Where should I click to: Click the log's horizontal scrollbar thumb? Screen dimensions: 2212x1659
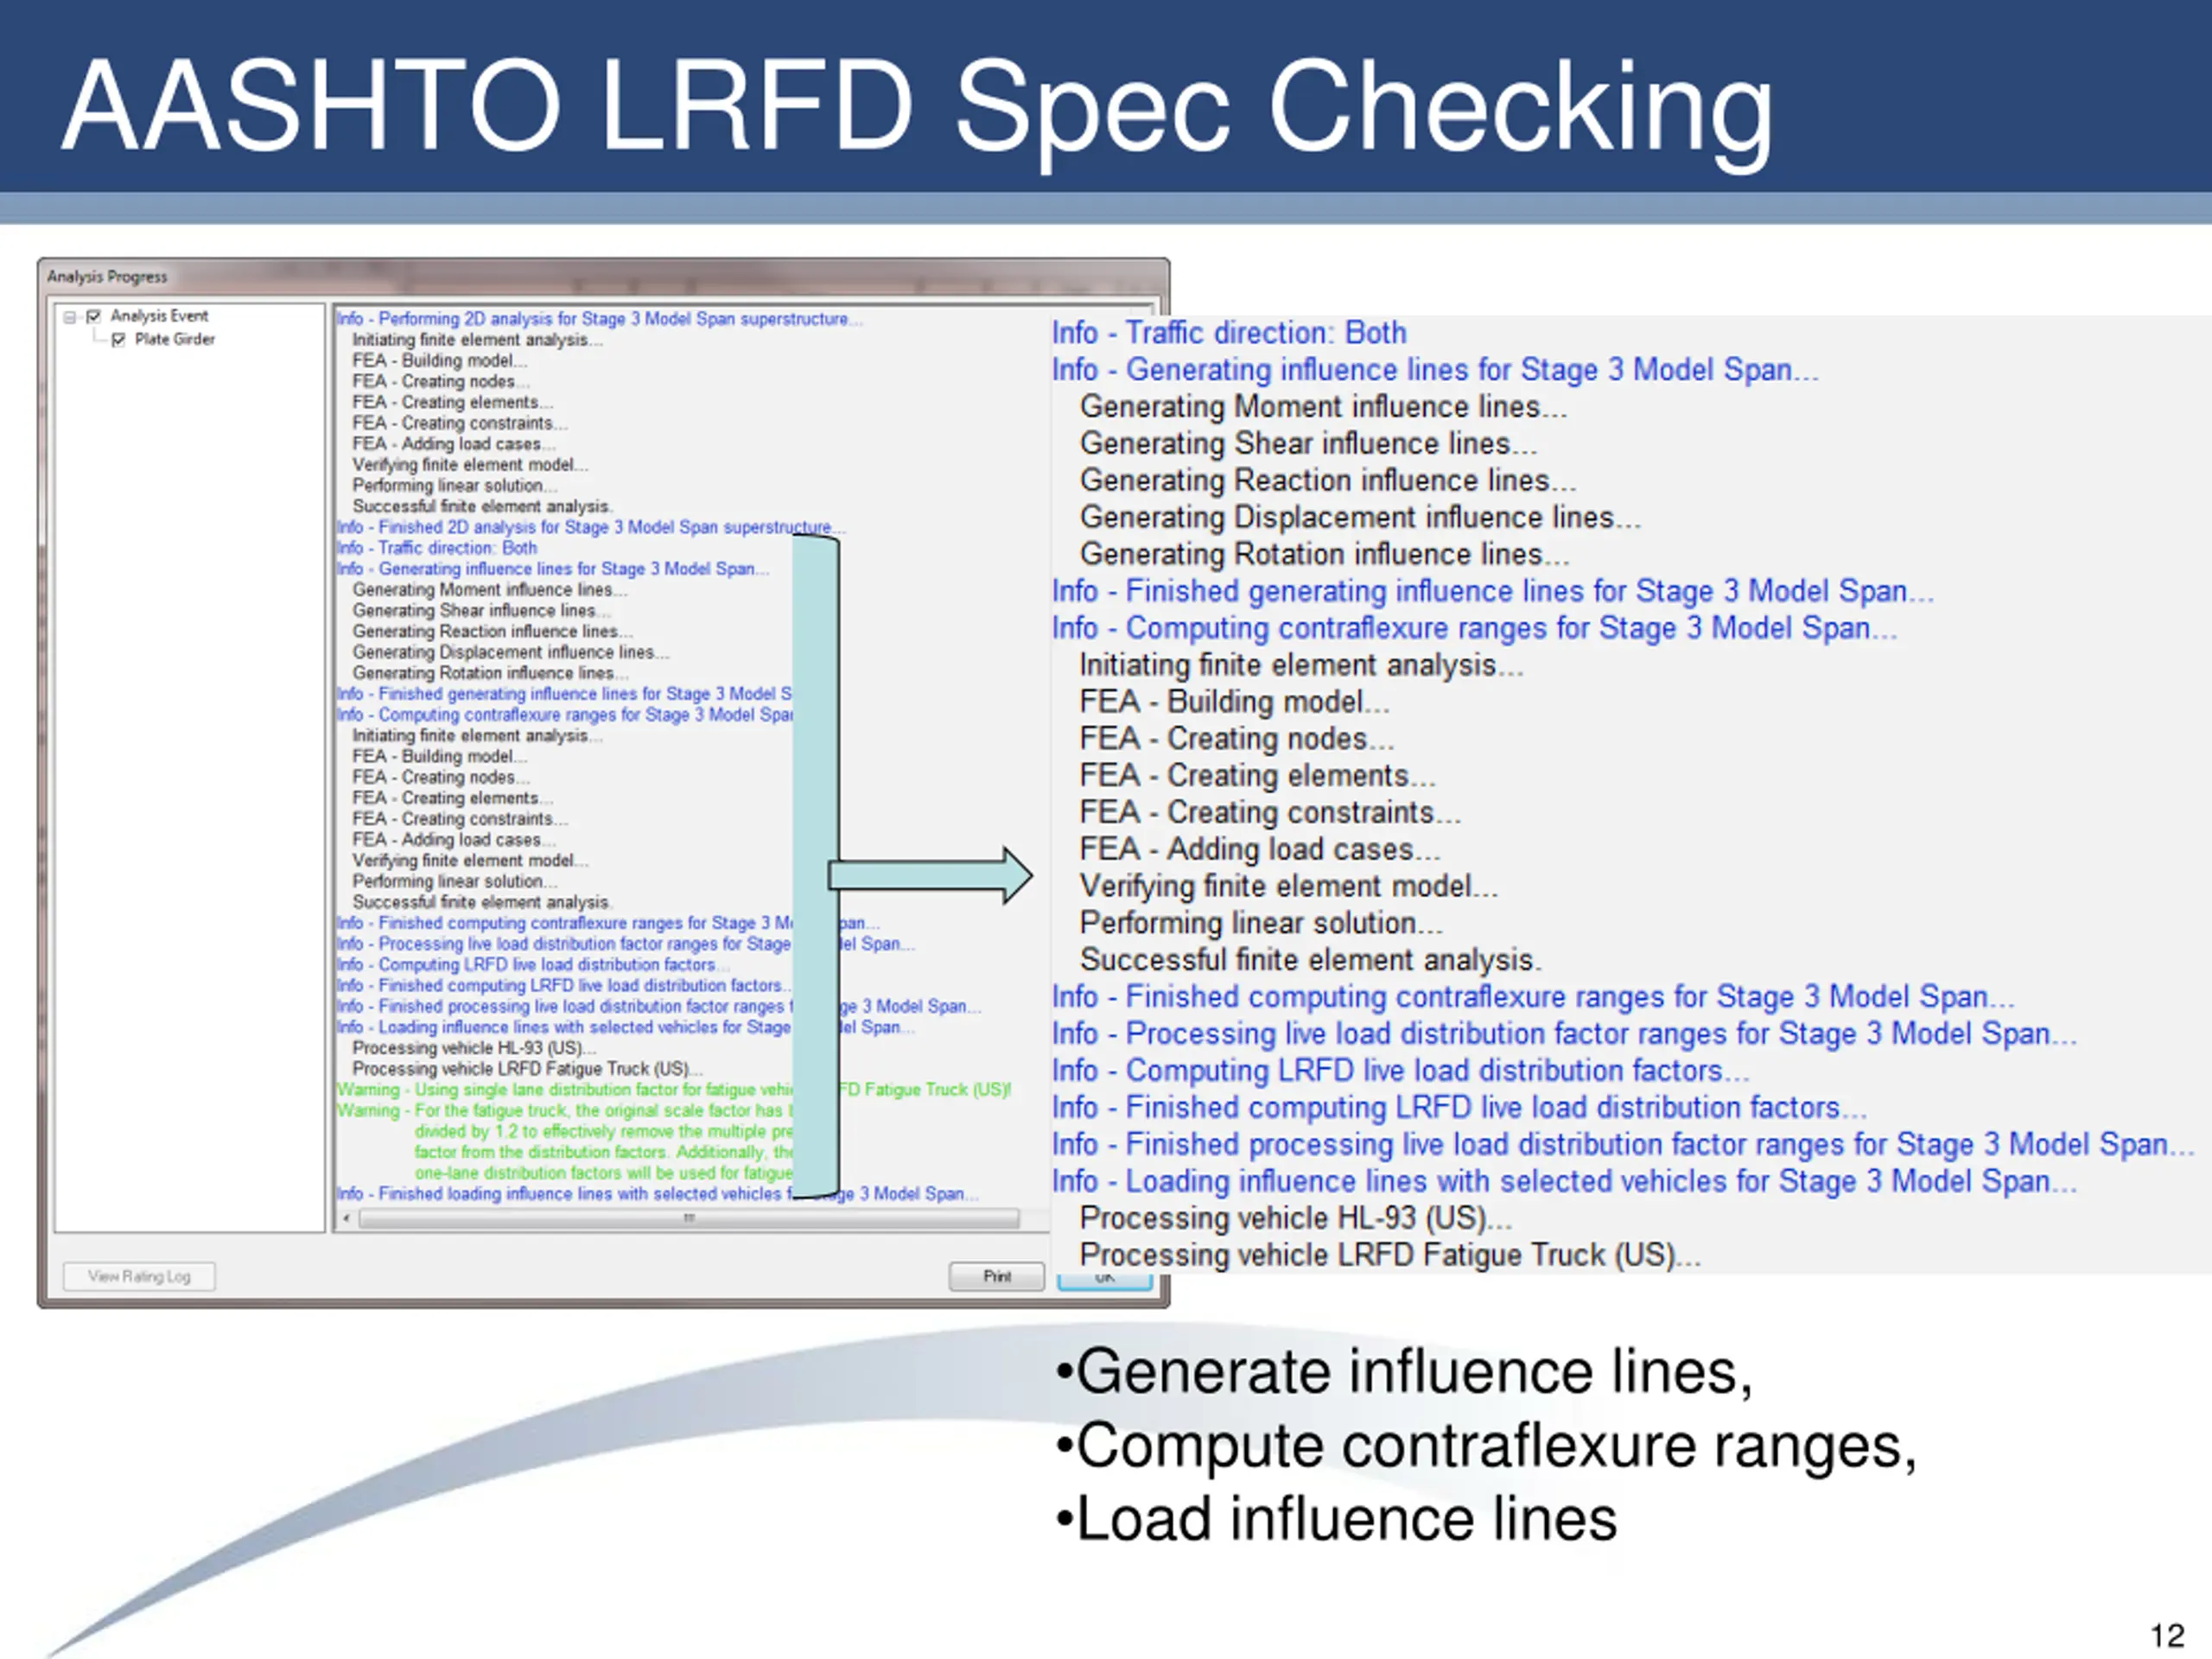point(688,1218)
